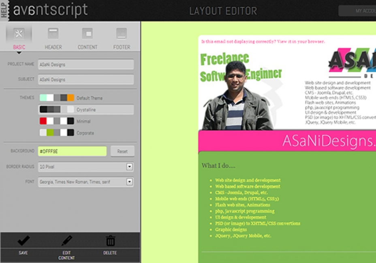Open the Border Radius dropdown
The width and height of the screenshot is (376, 263).
point(86,167)
